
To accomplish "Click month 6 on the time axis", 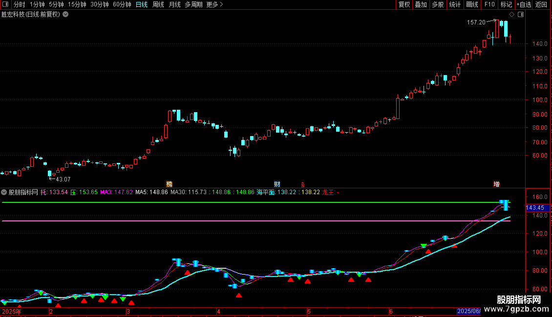I will click(391, 311).
